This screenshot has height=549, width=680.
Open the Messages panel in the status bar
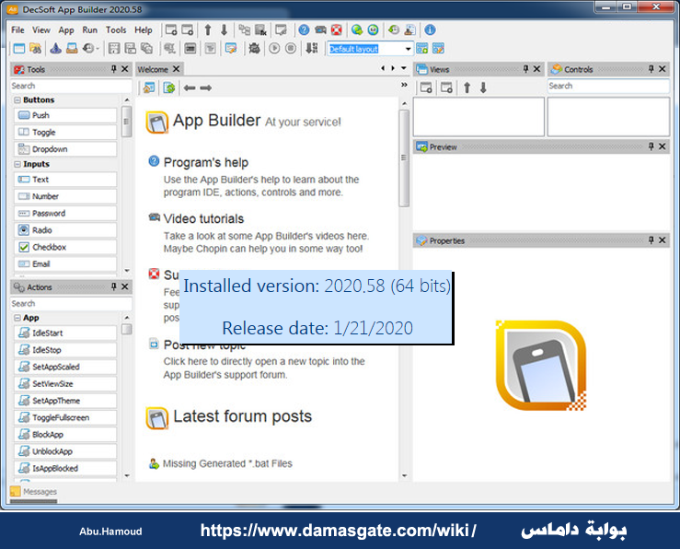[x=34, y=492]
